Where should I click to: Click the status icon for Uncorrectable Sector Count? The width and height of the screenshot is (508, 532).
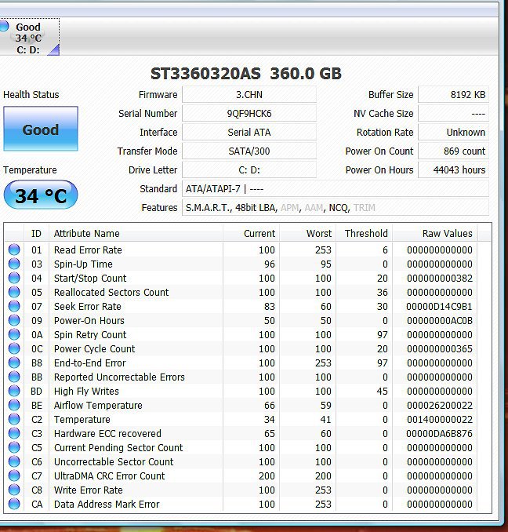(x=14, y=461)
